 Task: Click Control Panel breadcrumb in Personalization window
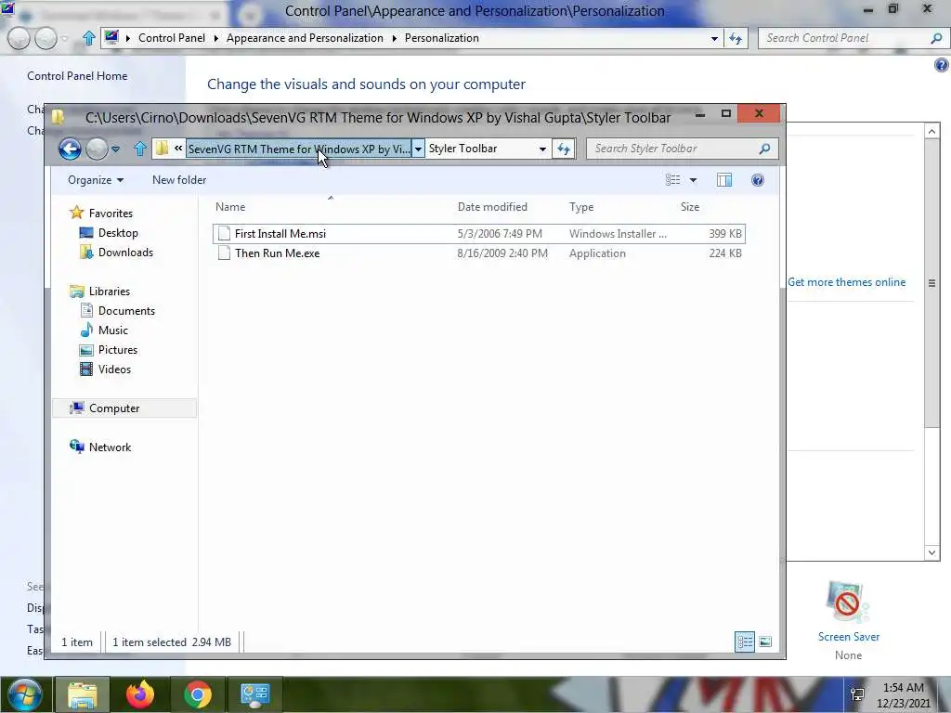coord(172,37)
